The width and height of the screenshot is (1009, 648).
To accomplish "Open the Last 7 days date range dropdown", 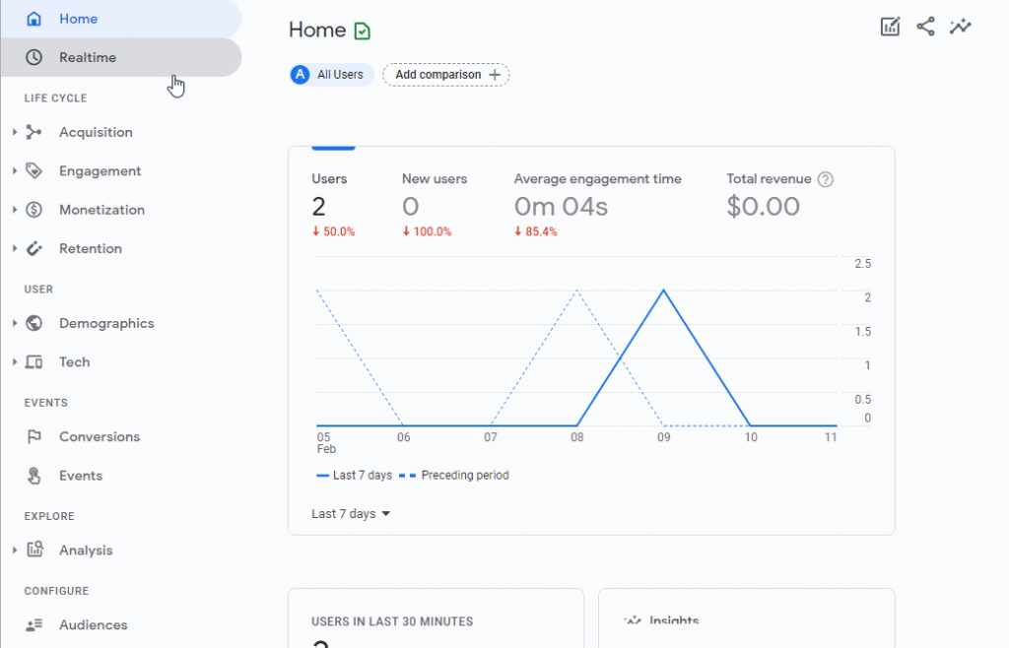I will coord(350,513).
